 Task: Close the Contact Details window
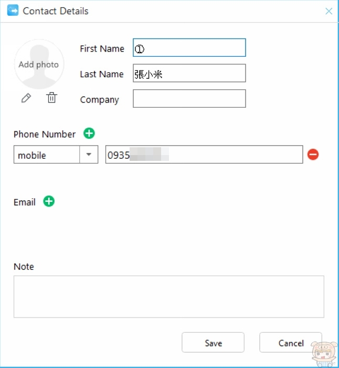(329, 11)
